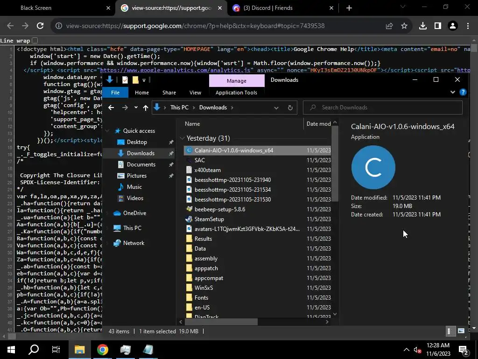The width and height of the screenshot is (478, 359).
Task: Select the x400steam text file
Action: 257,170
